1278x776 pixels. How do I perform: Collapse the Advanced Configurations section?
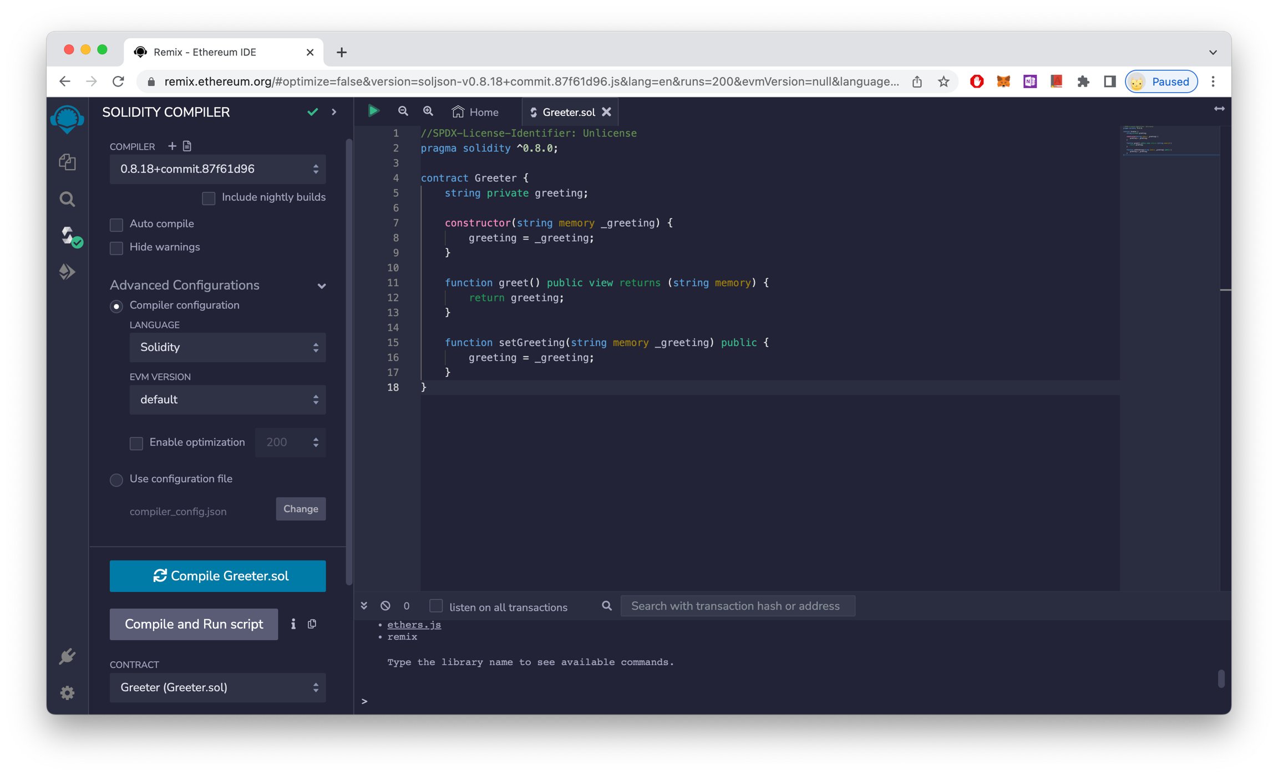(x=322, y=286)
